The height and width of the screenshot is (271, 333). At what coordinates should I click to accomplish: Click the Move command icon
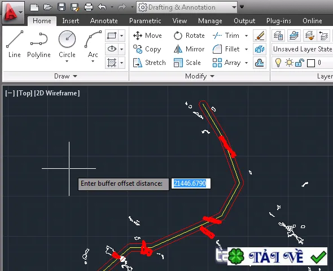pos(138,36)
